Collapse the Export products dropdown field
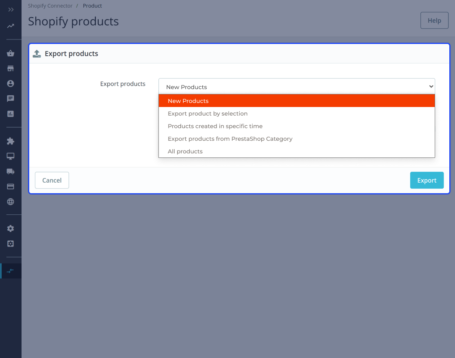 coord(297,87)
